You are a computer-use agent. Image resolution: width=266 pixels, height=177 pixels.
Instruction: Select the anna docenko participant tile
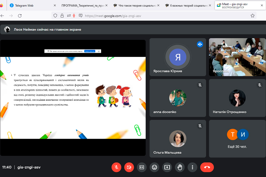[178, 98]
